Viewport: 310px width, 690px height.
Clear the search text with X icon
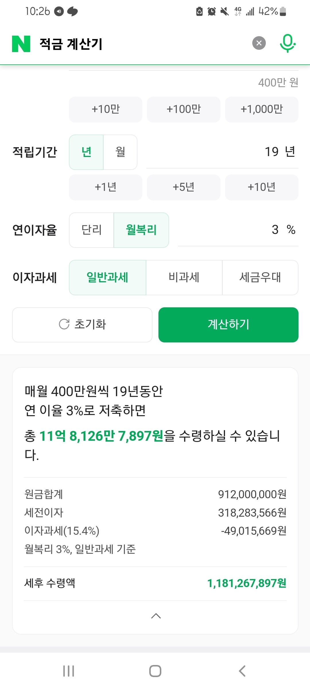click(x=259, y=43)
